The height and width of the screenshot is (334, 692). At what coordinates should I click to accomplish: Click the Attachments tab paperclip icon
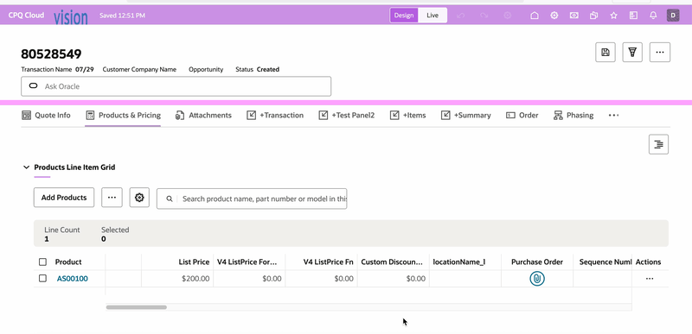(180, 116)
